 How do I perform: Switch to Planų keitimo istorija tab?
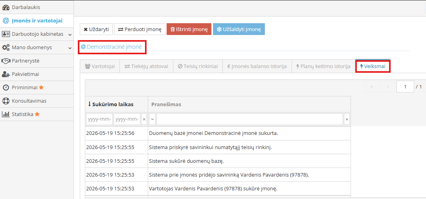coord(323,66)
